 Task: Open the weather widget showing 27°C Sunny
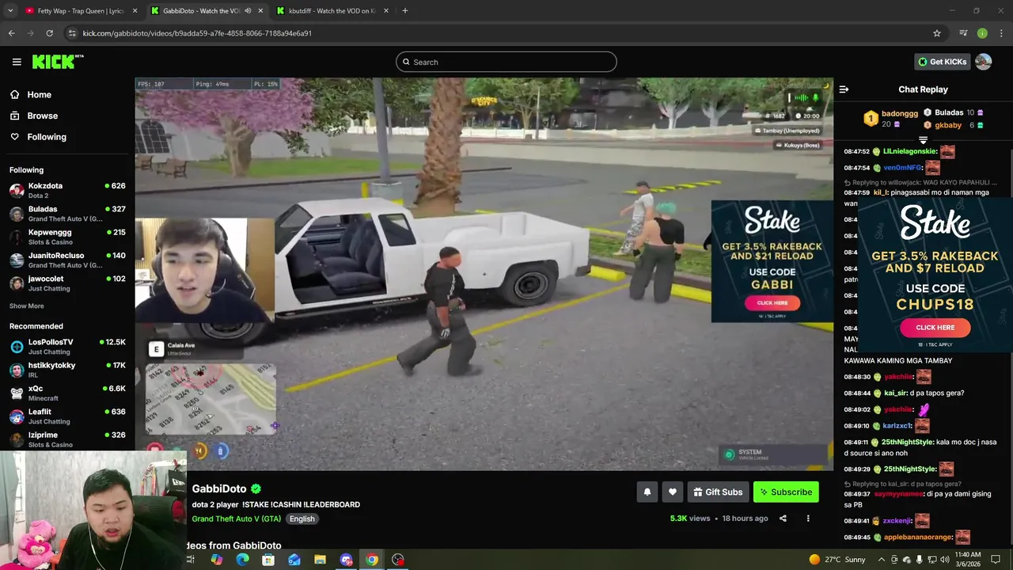(x=837, y=560)
